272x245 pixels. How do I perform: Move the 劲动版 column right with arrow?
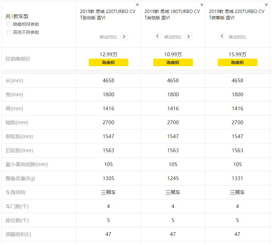click(x=124, y=36)
